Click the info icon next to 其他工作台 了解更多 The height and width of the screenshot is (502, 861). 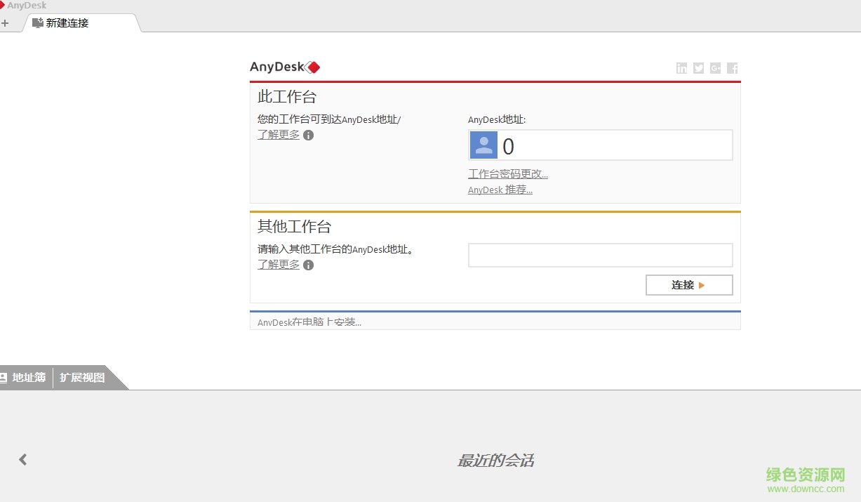tap(308, 265)
